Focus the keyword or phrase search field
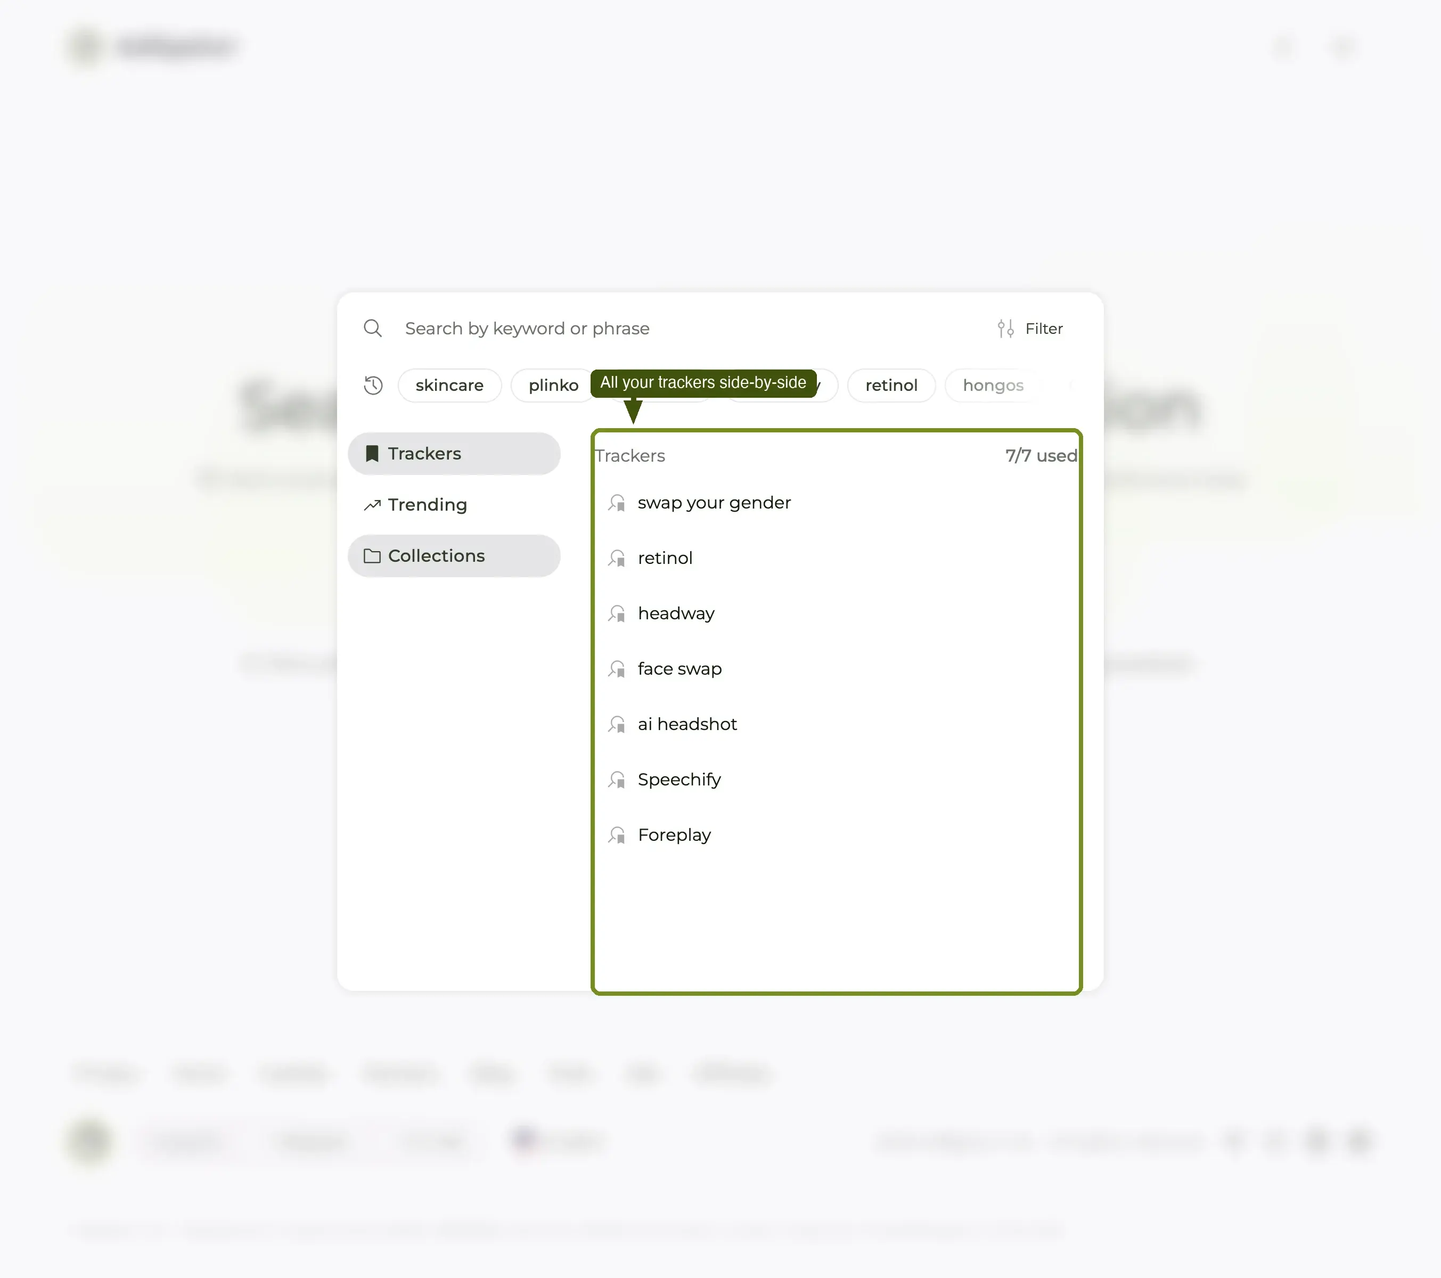The width and height of the screenshot is (1441, 1278). [x=527, y=329]
